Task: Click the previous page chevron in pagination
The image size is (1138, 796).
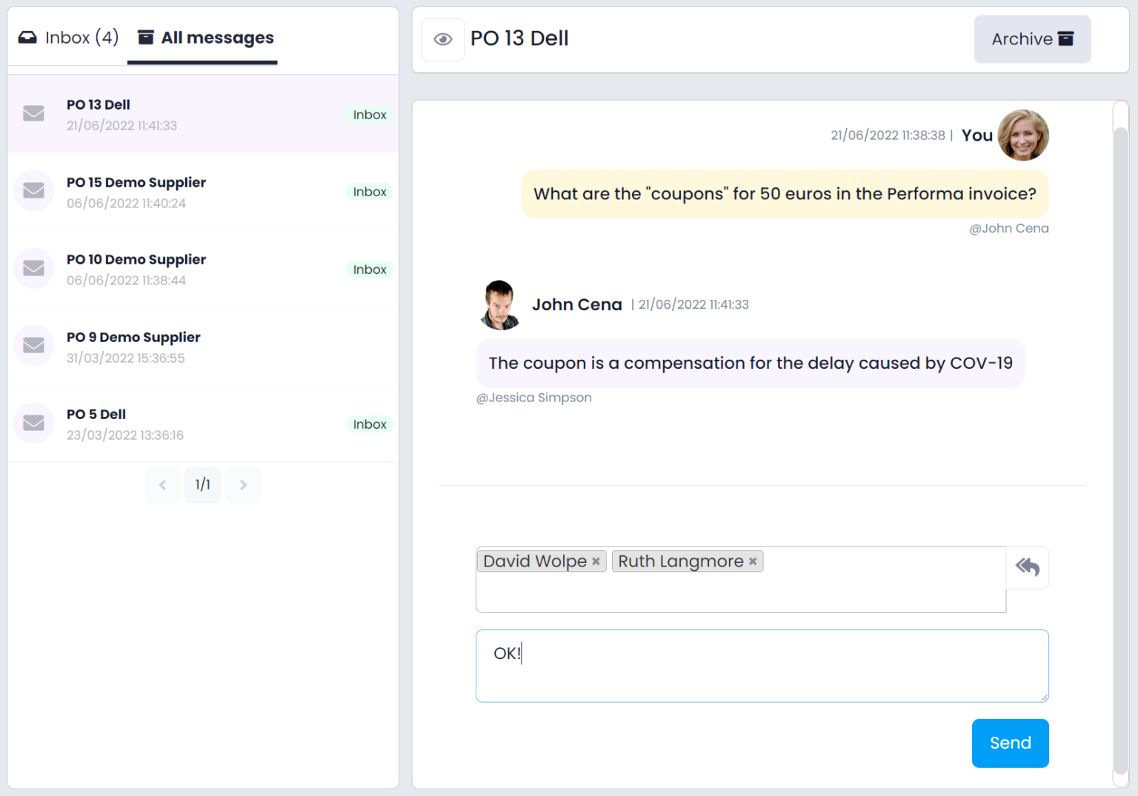Action: coord(162,485)
